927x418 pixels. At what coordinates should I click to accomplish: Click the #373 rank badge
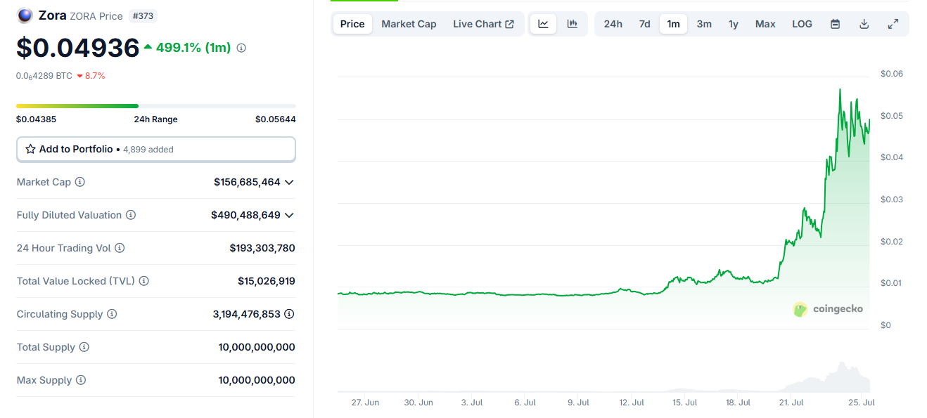143,15
